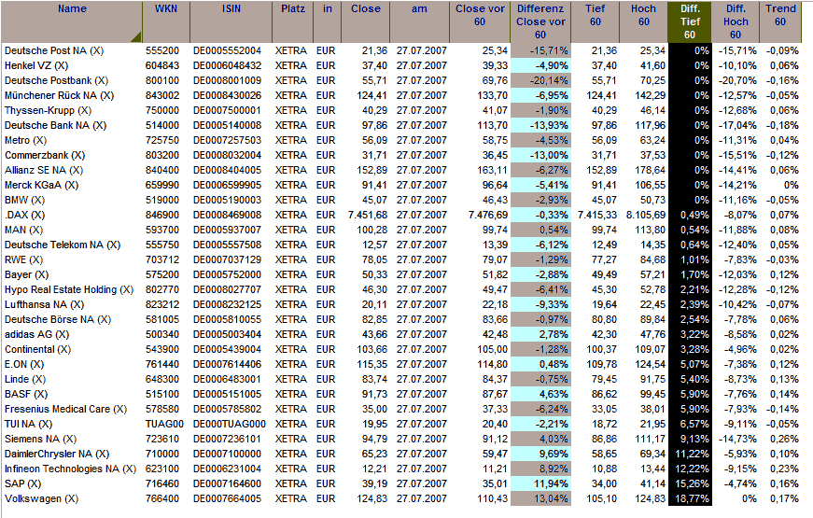Select Deutsche Bank NA (X) name cell
813x518 pixels.
[x=55, y=125]
